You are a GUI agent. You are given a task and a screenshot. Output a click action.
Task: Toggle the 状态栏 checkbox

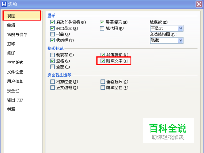tap(52, 40)
